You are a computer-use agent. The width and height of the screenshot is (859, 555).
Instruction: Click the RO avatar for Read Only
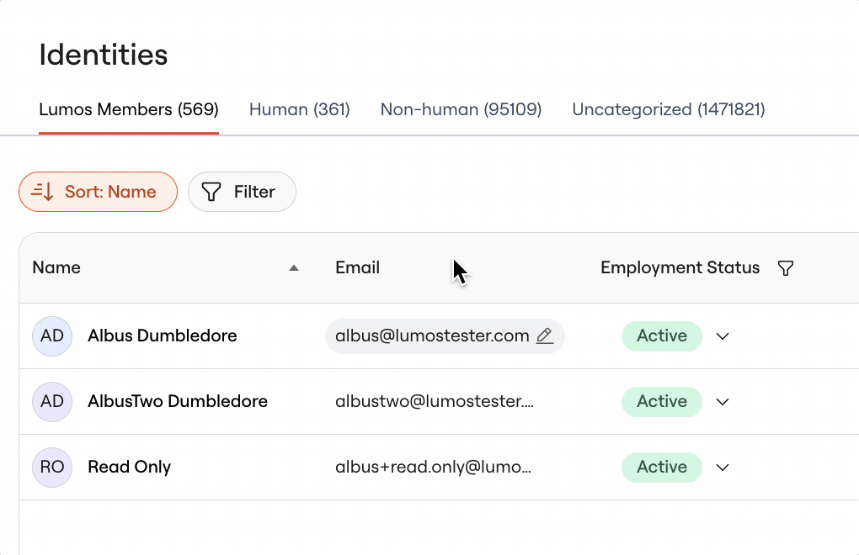[52, 467]
